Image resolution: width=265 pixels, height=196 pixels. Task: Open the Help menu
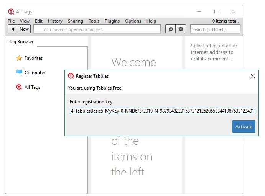tap(151, 21)
